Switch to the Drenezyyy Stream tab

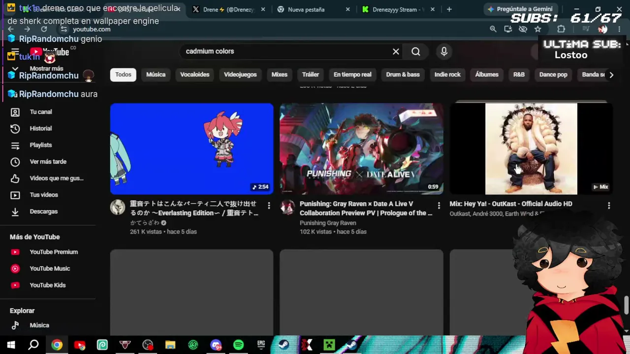[x=399, y=9]
